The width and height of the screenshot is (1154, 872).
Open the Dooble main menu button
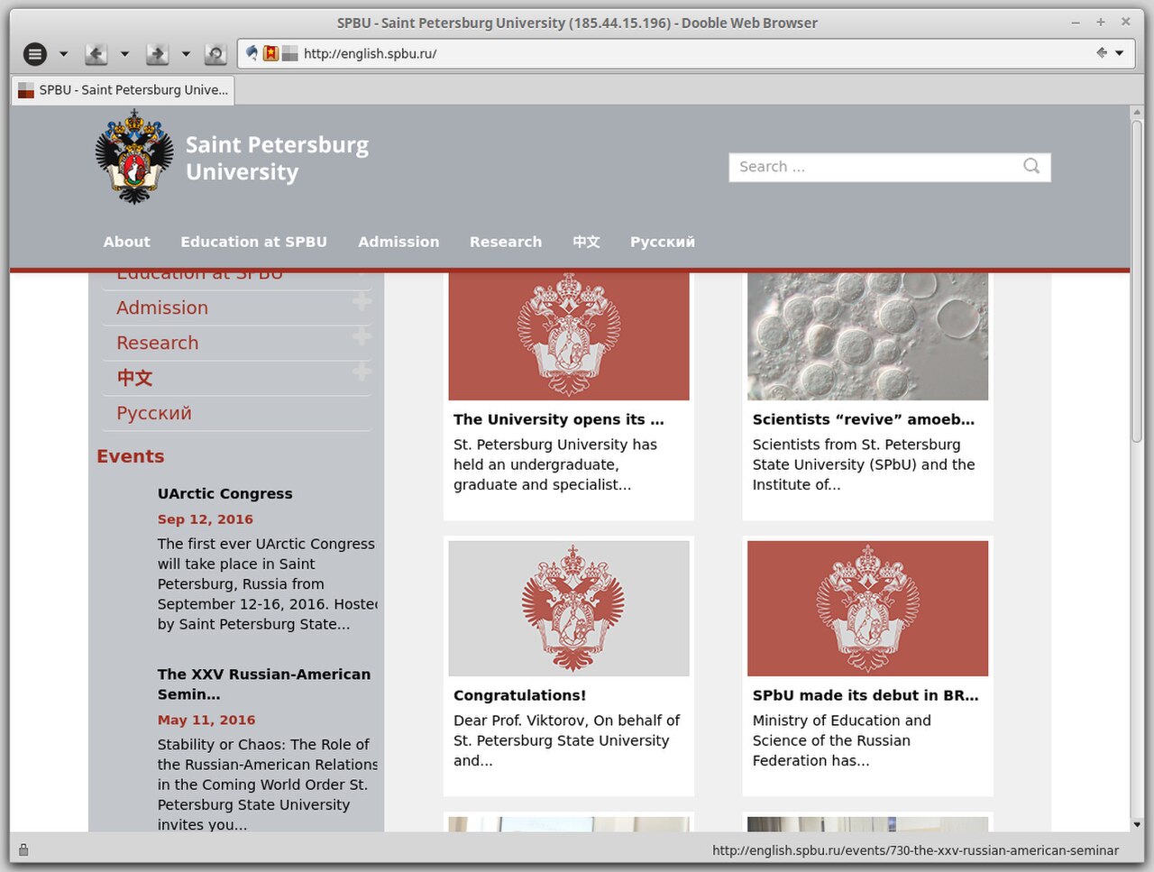pos(34,54)
